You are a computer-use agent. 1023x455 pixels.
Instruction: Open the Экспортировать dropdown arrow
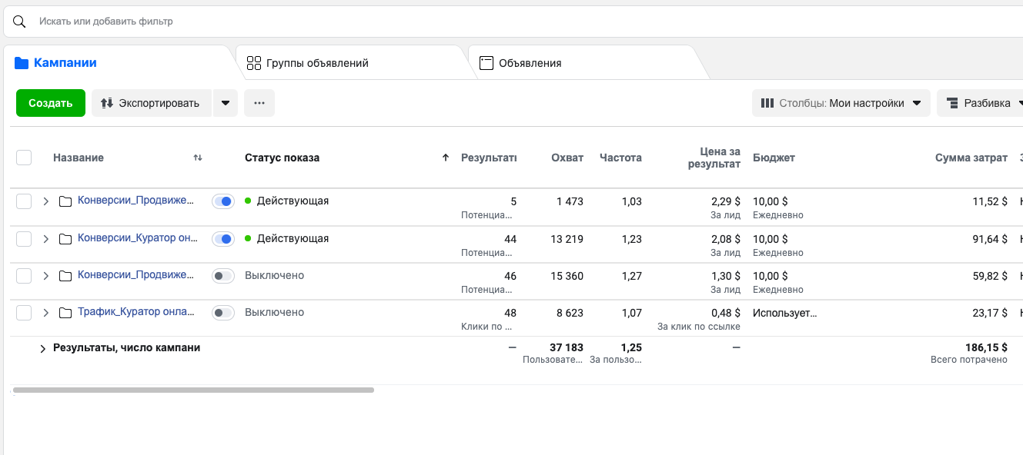pos(225,103)
